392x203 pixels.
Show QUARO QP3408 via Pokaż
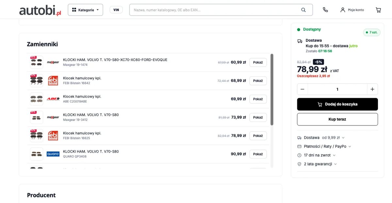coord(258,154)
